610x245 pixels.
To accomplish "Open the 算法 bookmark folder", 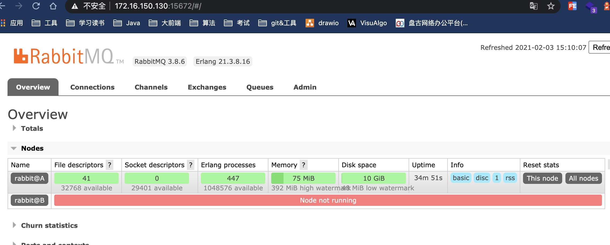I will (x=202, y=23).
